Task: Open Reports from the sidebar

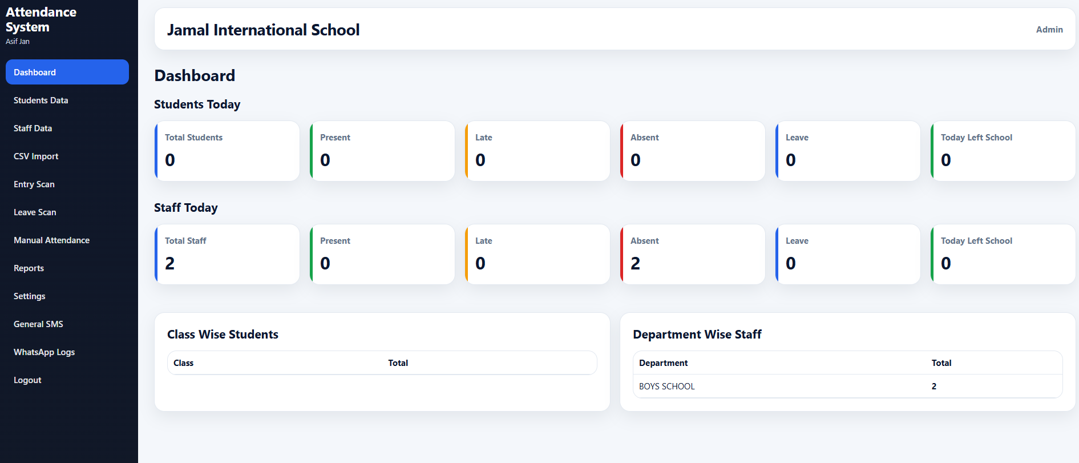Action: click(67, 268)
